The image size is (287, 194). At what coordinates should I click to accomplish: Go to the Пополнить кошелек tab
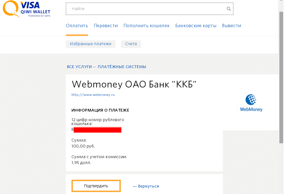146,26
